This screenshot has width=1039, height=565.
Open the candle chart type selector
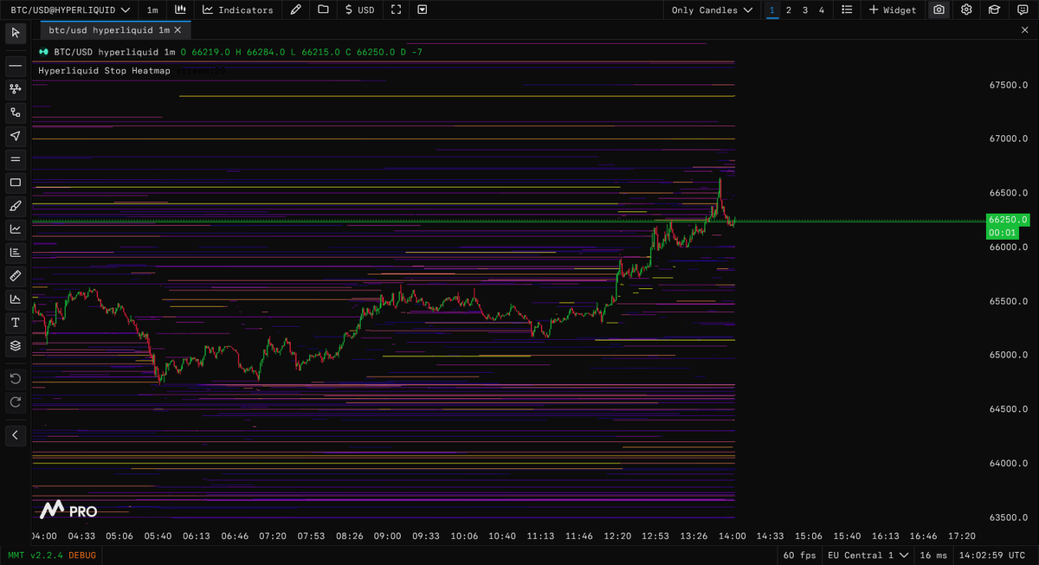click(180, 10)
